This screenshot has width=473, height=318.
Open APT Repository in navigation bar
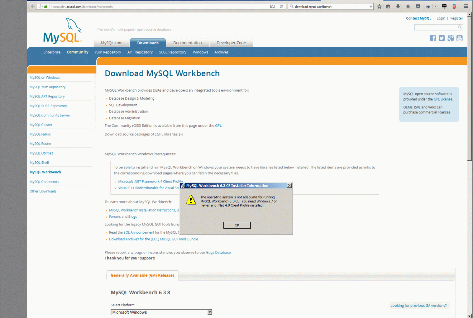click(140, 52)
